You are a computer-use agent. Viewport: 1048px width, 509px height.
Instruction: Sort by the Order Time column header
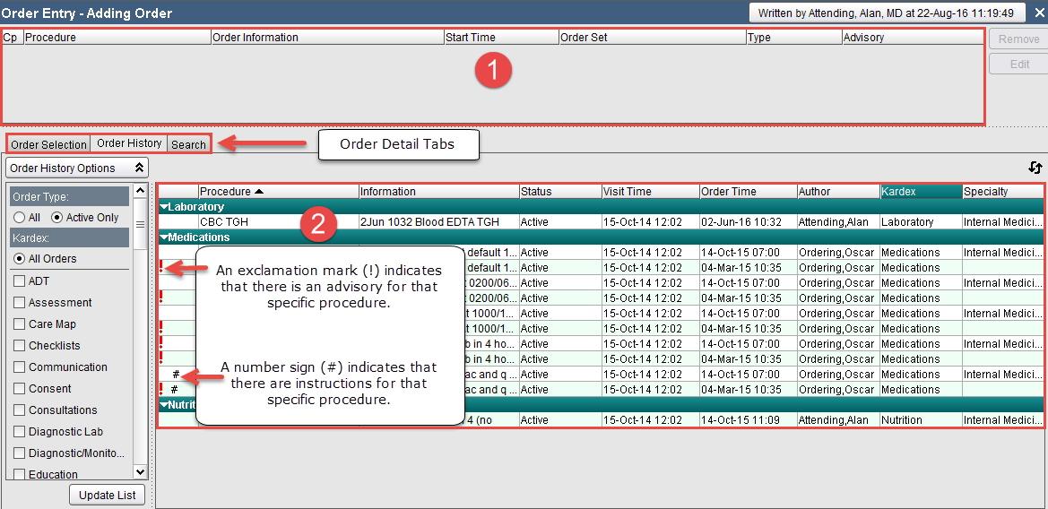click(x=748, y=192)
